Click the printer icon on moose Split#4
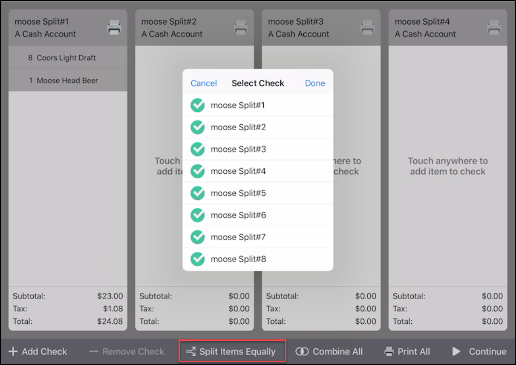This screenshot has width=516, height=365. [494, 28]
